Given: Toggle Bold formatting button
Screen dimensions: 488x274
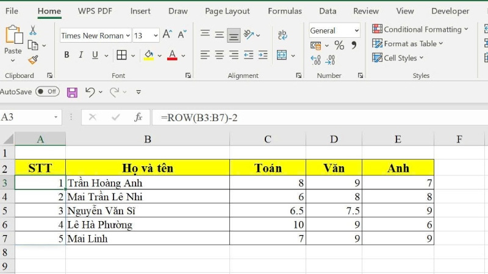Looking at the screenshot, I should [x=66, y=55].
